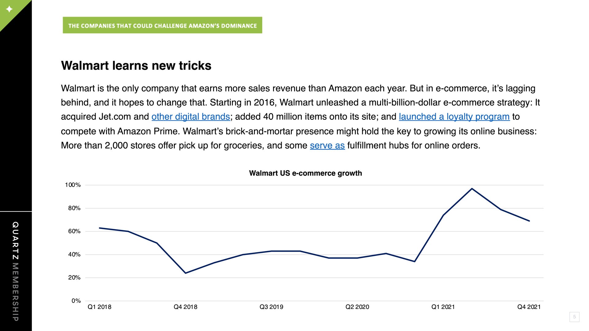Click the peak point of the growth line

tap(472, 188)
